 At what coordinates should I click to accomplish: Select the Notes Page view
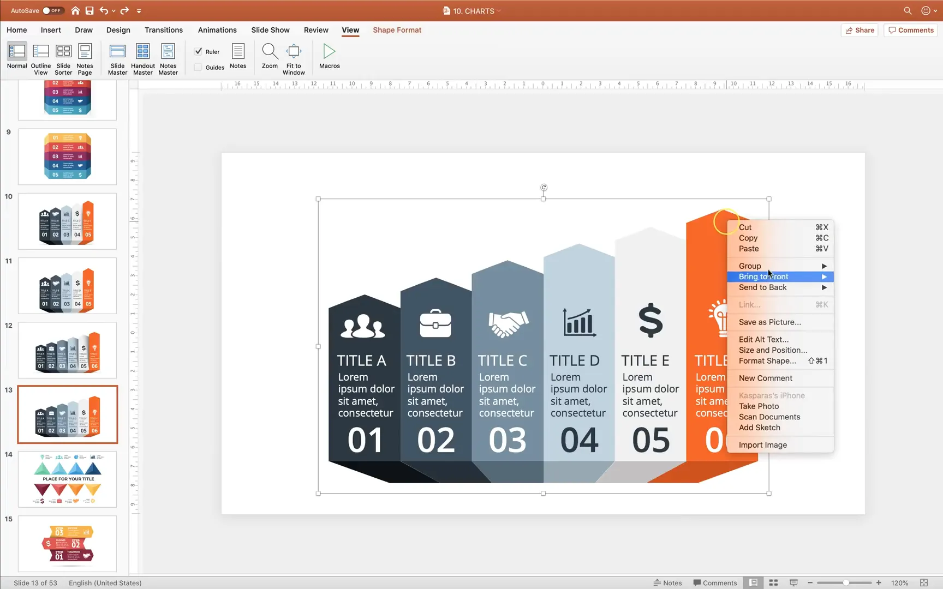85,57
